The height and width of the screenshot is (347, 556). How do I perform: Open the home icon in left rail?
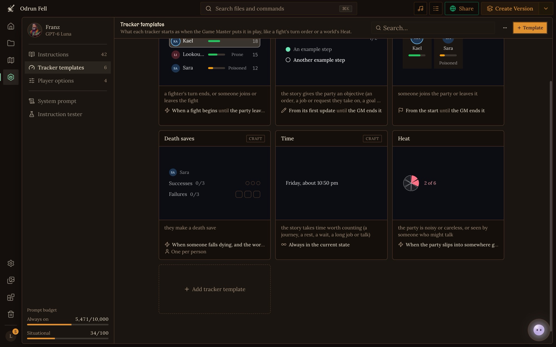[x=11, y=26]
